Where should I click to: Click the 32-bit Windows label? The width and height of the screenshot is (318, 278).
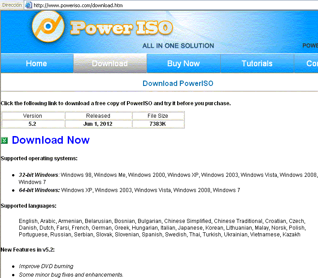pos(39,175)
